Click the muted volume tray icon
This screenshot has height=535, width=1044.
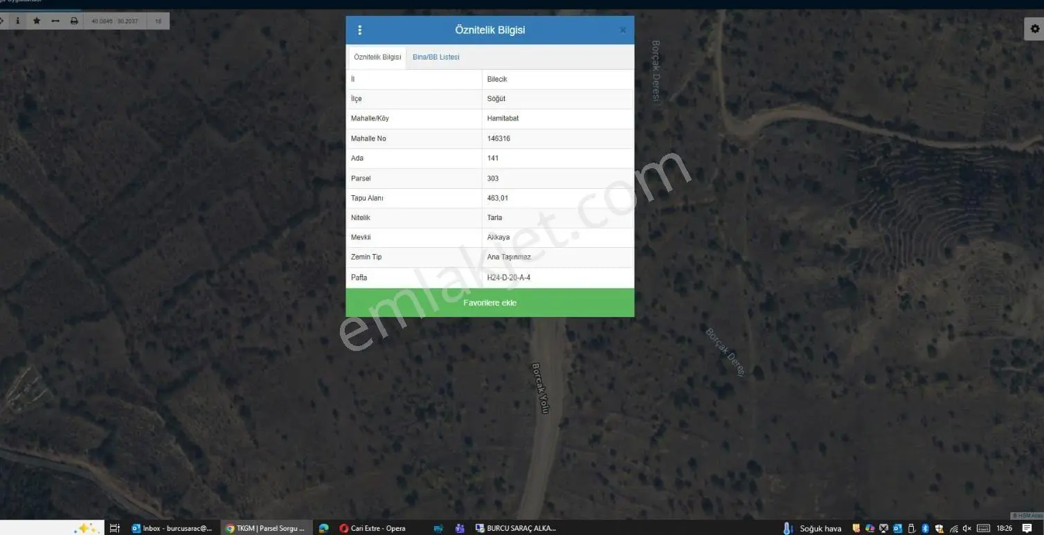point(967,529)
